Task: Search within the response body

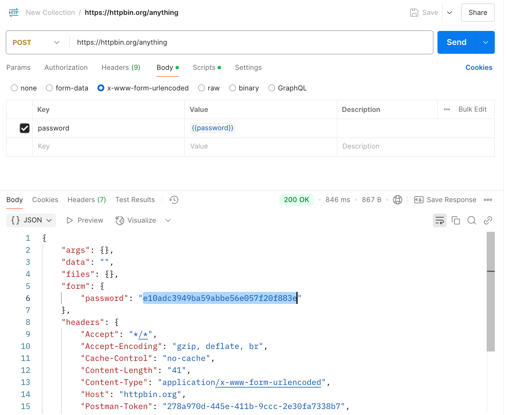Action: [472, 220]
